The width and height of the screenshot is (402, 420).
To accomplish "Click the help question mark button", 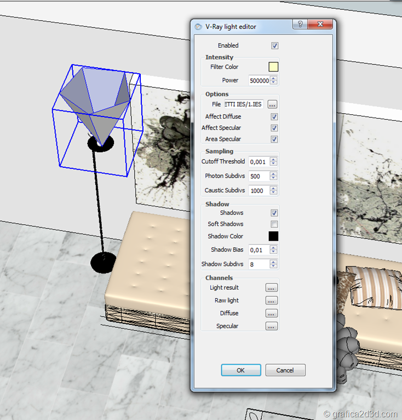I will (x=300, y=25).
